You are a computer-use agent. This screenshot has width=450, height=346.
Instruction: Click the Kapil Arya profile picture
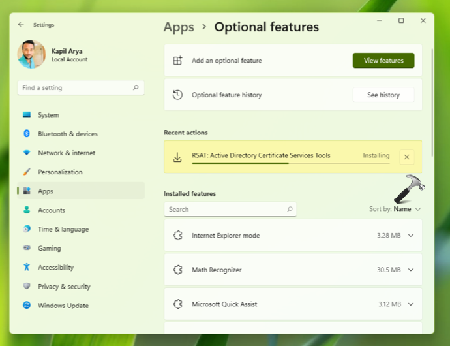click(x=31, y=55)
